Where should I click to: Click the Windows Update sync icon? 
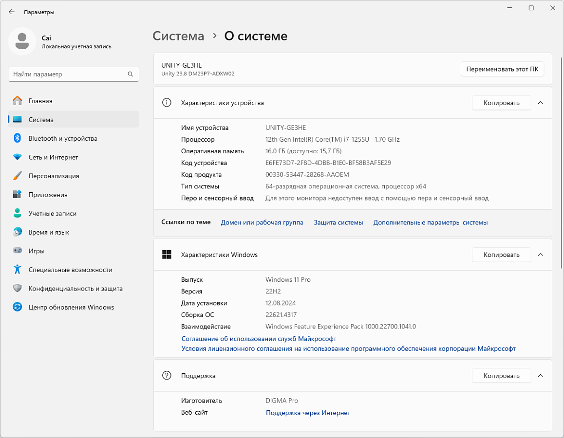(x=17, y=307)
